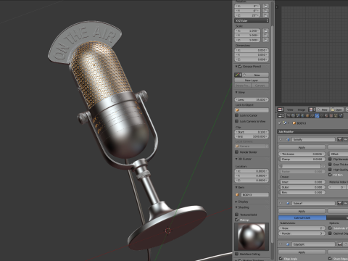Click the Solidify Thickness value slider
Image resolution: width=348 pixels, height=261 pixels.
coord(302,154)
